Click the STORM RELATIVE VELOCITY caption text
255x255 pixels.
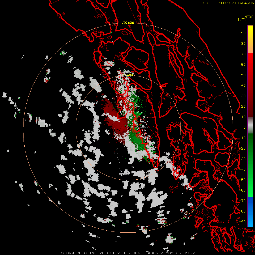[x=90, y=253]
